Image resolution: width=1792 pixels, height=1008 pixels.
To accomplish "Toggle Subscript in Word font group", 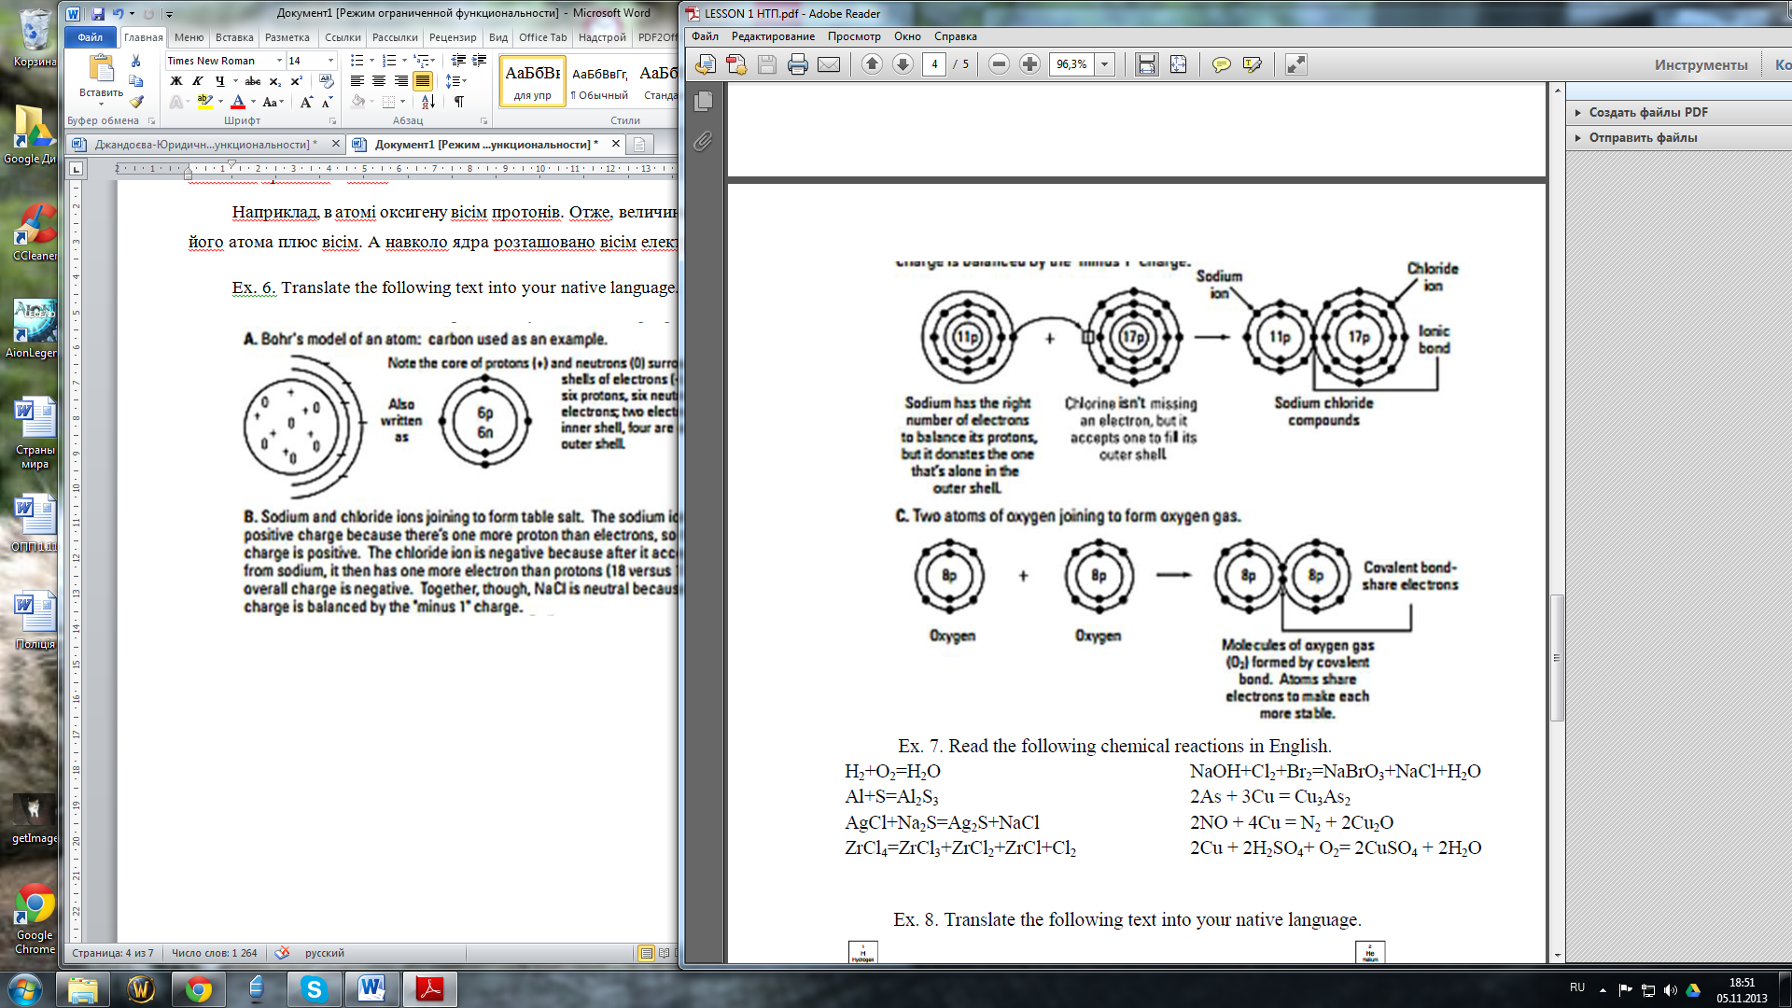I will 274,81.
